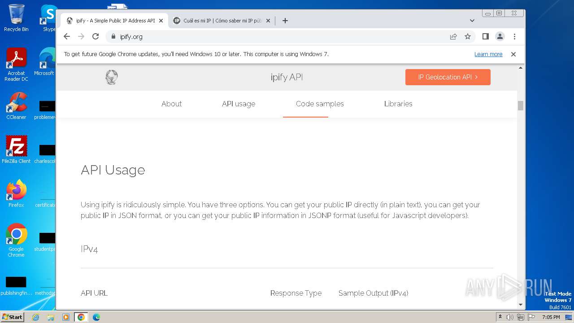574x323 pixels.
Task: Go back using the browser back arrow
Action: point(67,36)
